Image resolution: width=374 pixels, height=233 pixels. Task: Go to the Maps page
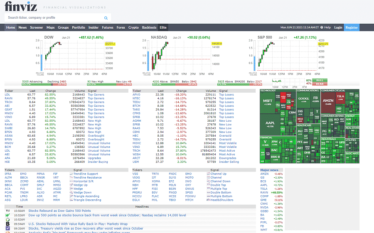click(x=50, y=27)
